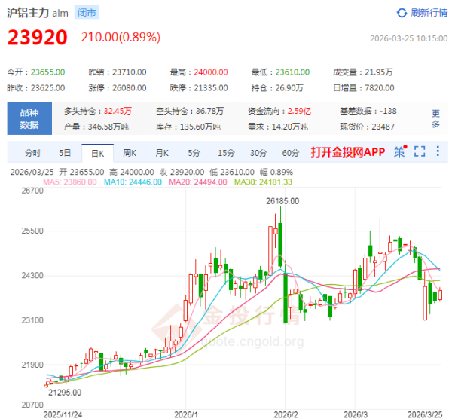Screen dimensions: 452x419
Task: Click the current price 23920
Action: [x=38, y=38]
